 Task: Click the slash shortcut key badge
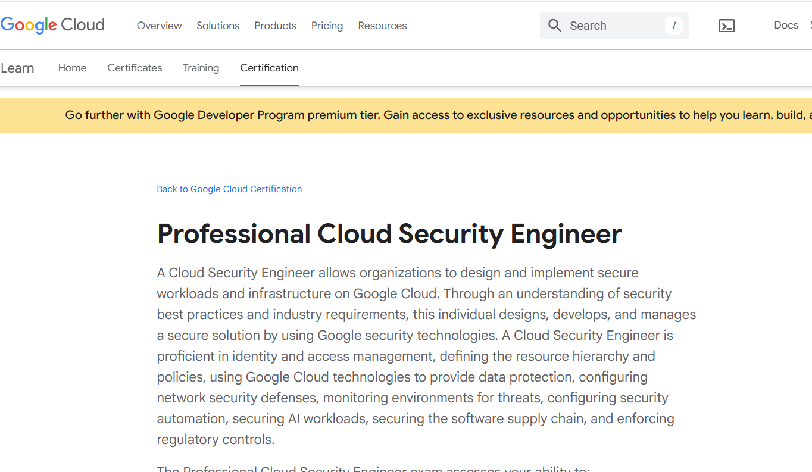(673, 26)
